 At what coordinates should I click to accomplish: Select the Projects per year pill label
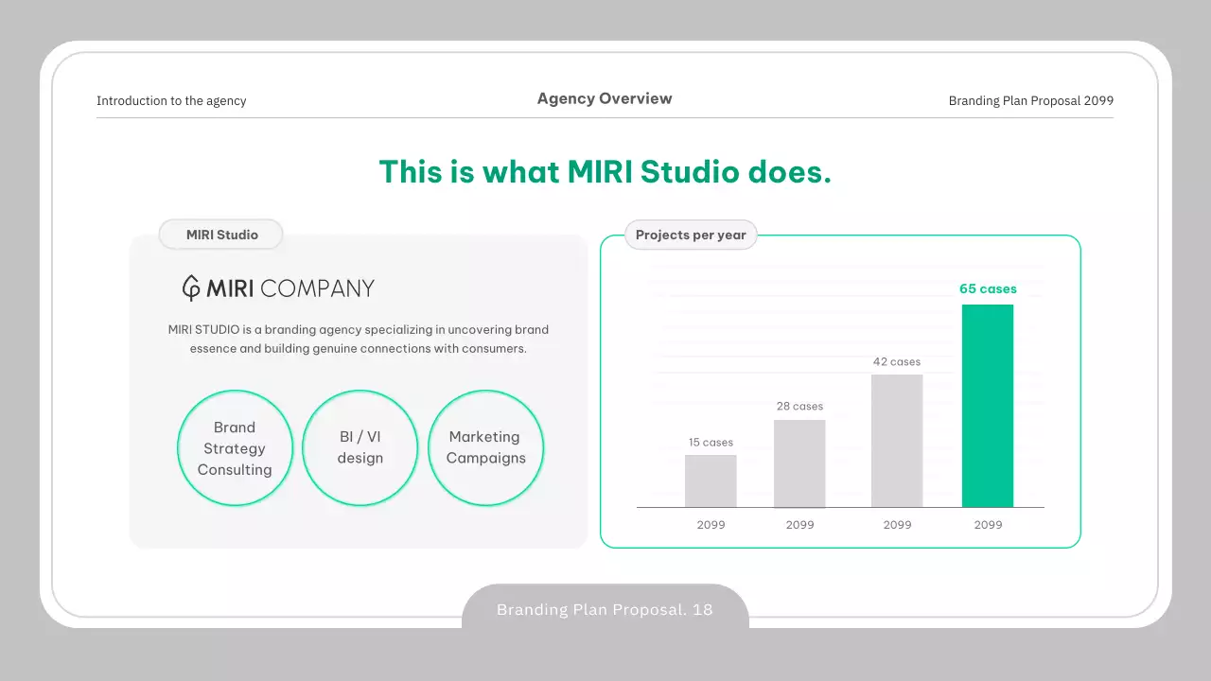coord(691,235)
